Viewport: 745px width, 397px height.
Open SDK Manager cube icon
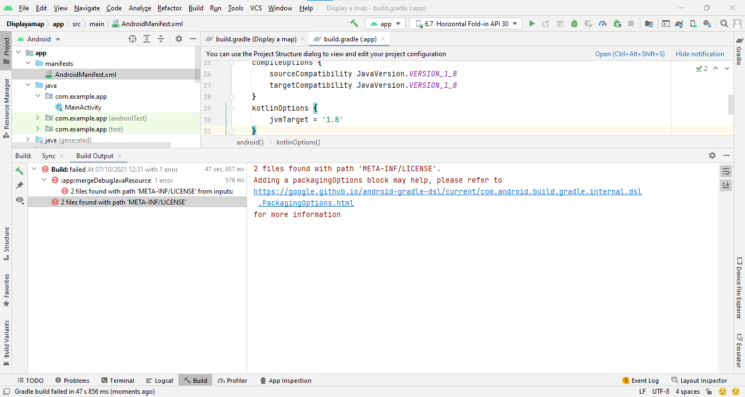(x=707, y=23)
